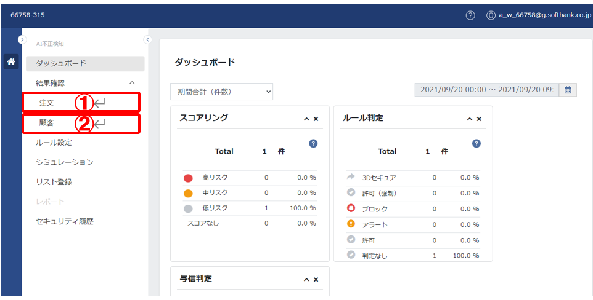Click the red 高リスク color dot
This screenshot has width=593, height=300.
click(x=188, y=178)
